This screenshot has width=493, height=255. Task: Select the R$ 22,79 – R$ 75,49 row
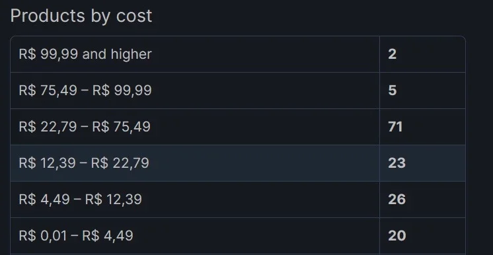pyautogui.click(x=238, y=127)
